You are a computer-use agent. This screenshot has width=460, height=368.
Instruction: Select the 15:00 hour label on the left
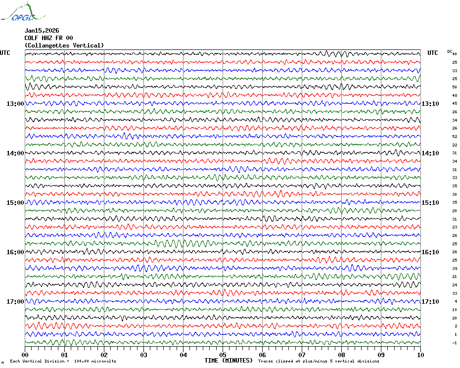[15, 203]
